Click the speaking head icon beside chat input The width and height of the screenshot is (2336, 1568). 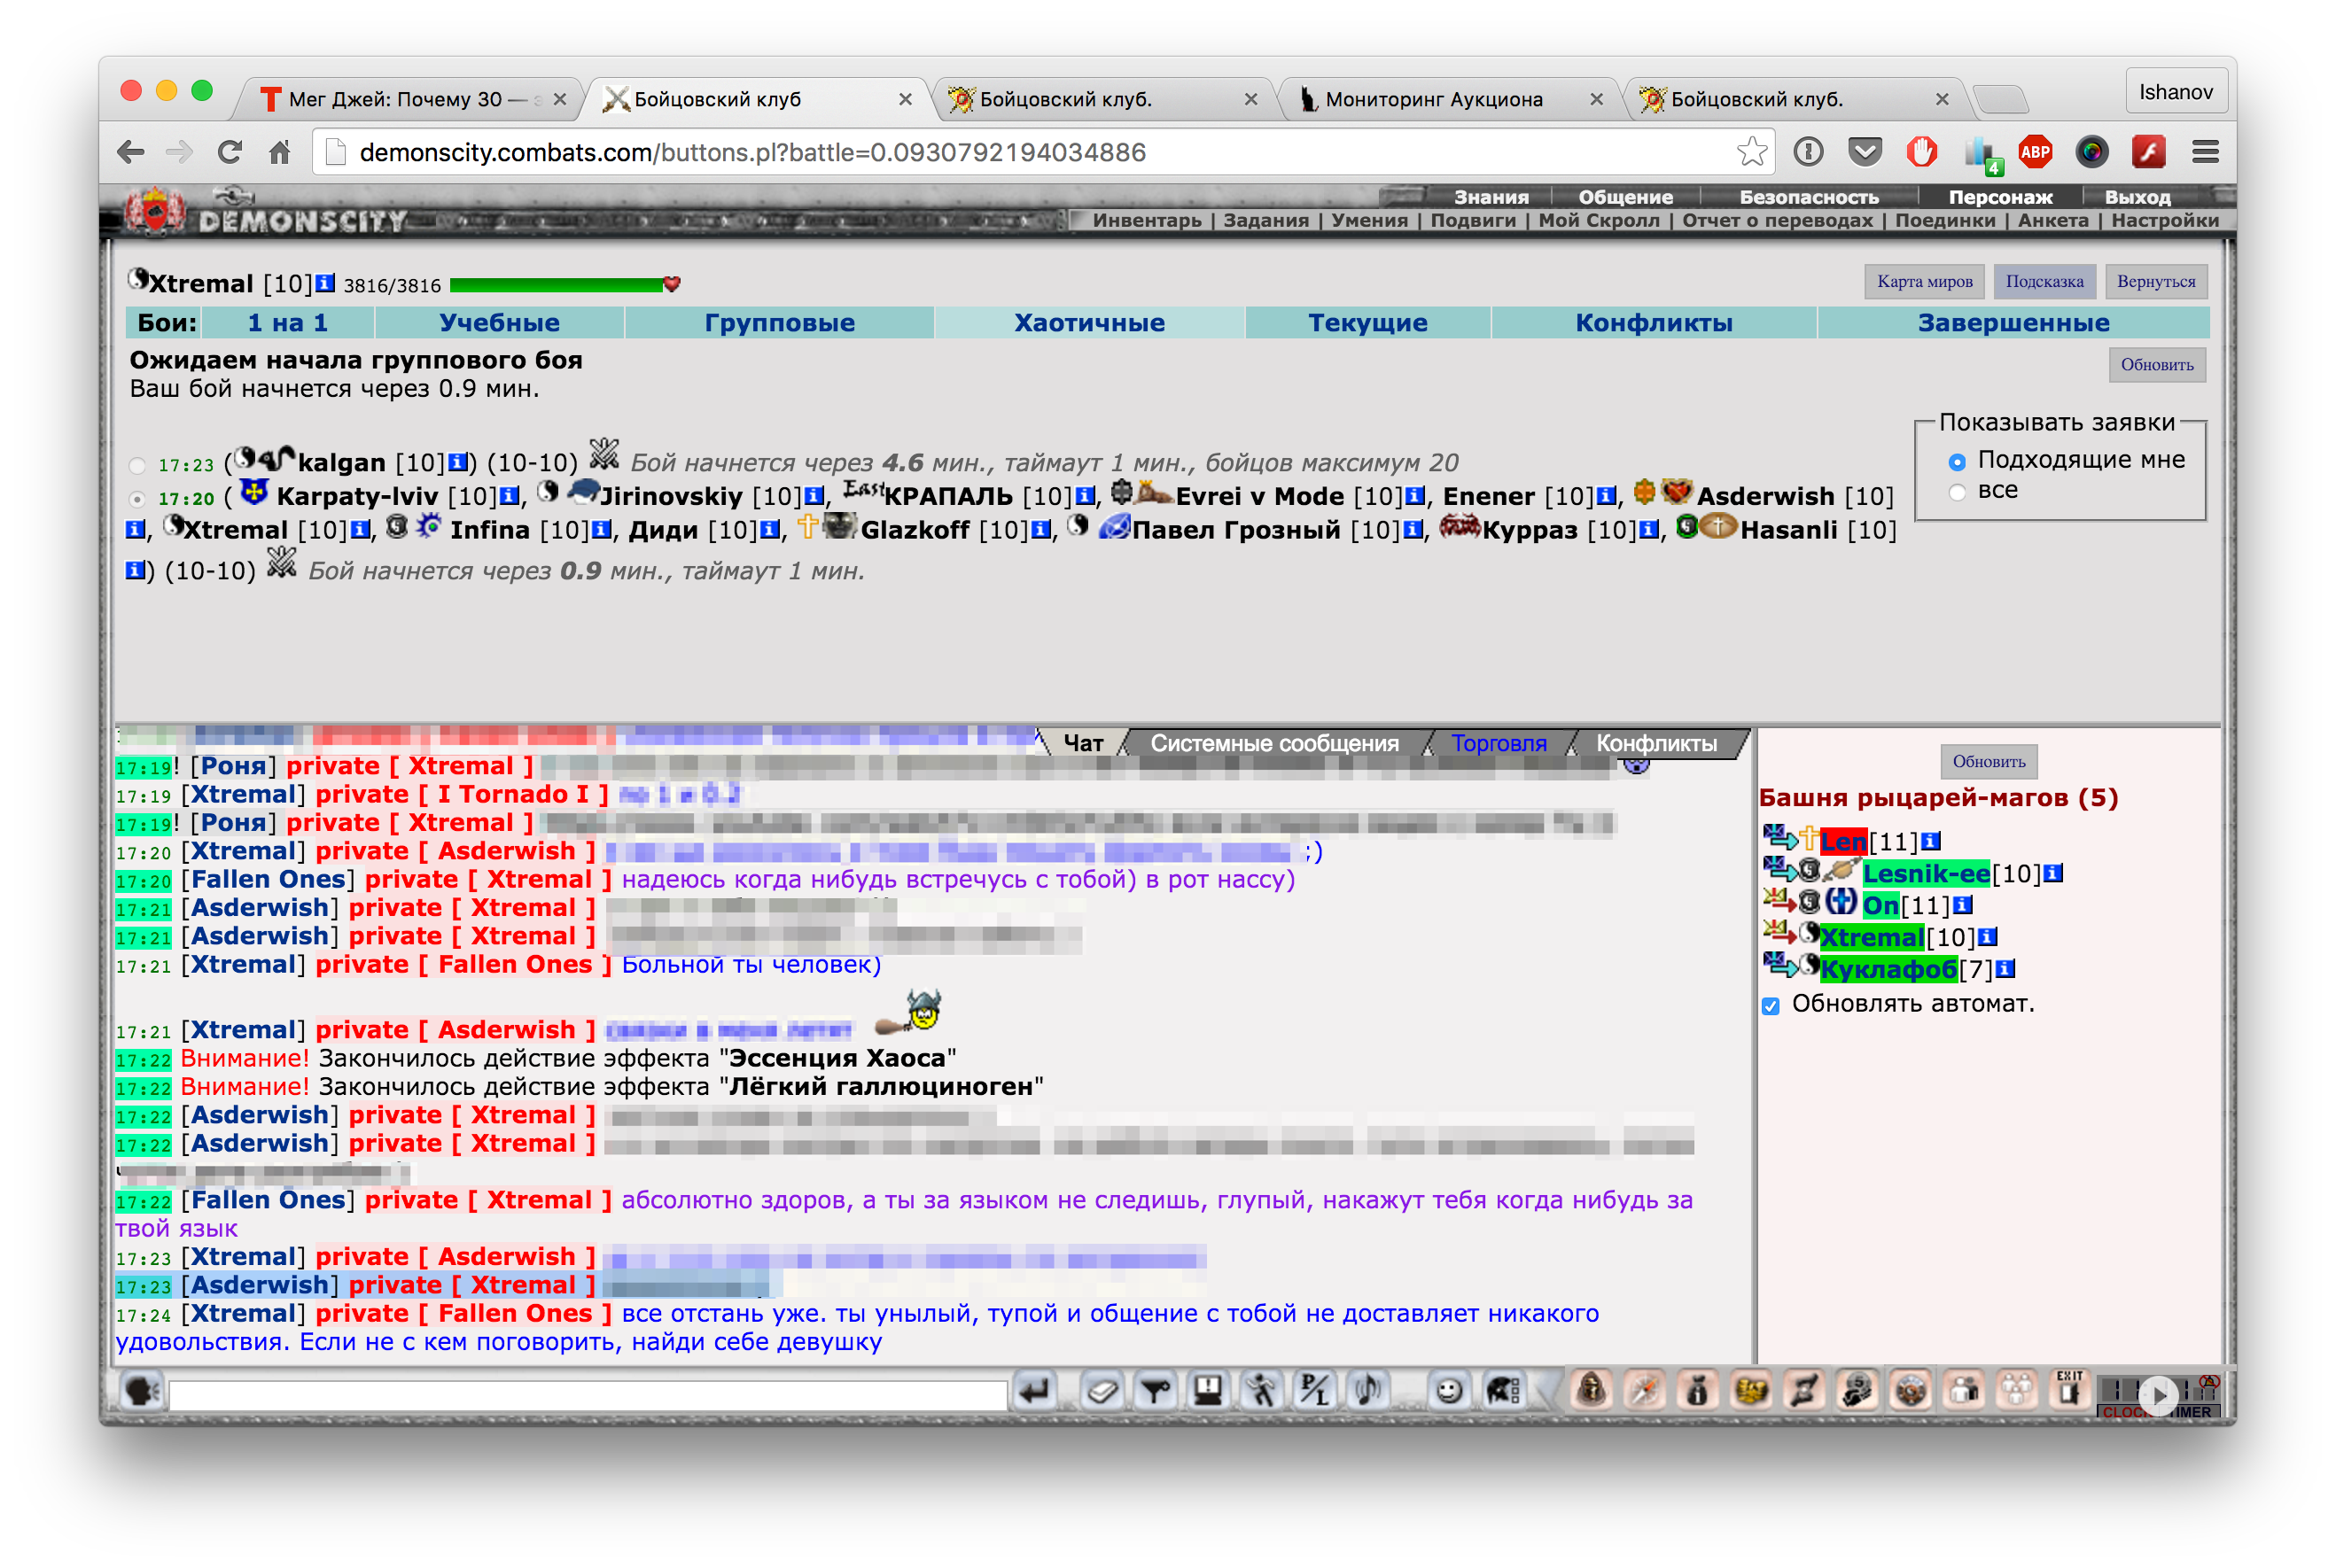click(x=142, y=1391)
